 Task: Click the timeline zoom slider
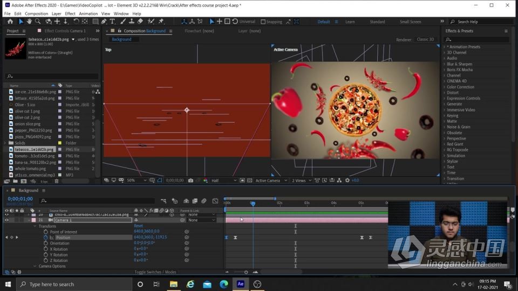pos(246,272)
